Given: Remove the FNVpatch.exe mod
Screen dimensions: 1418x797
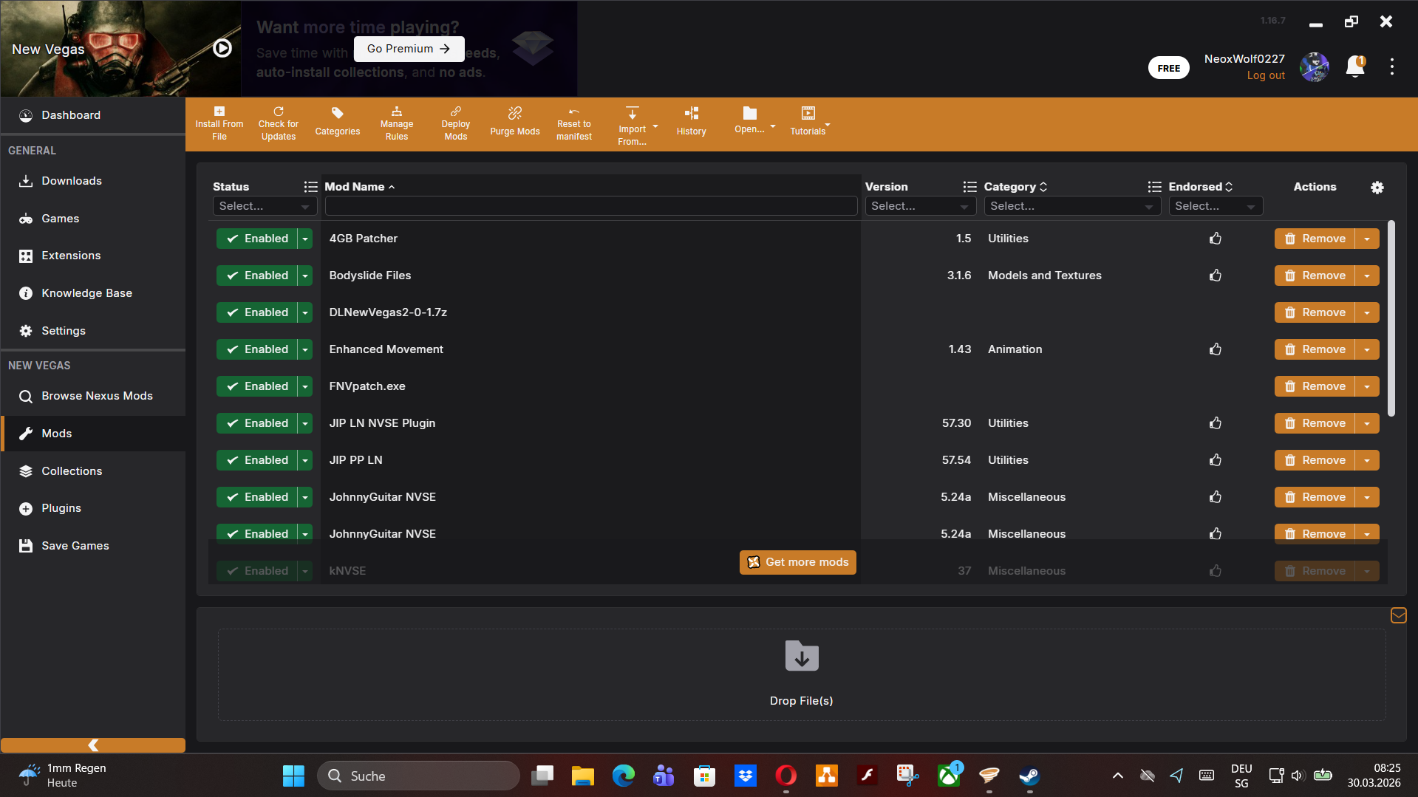Looking at the screenshot, I should [1315, 386].
